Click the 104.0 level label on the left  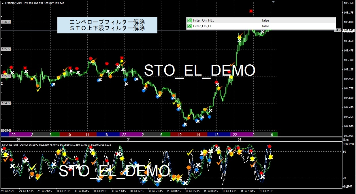coord(6,130)
